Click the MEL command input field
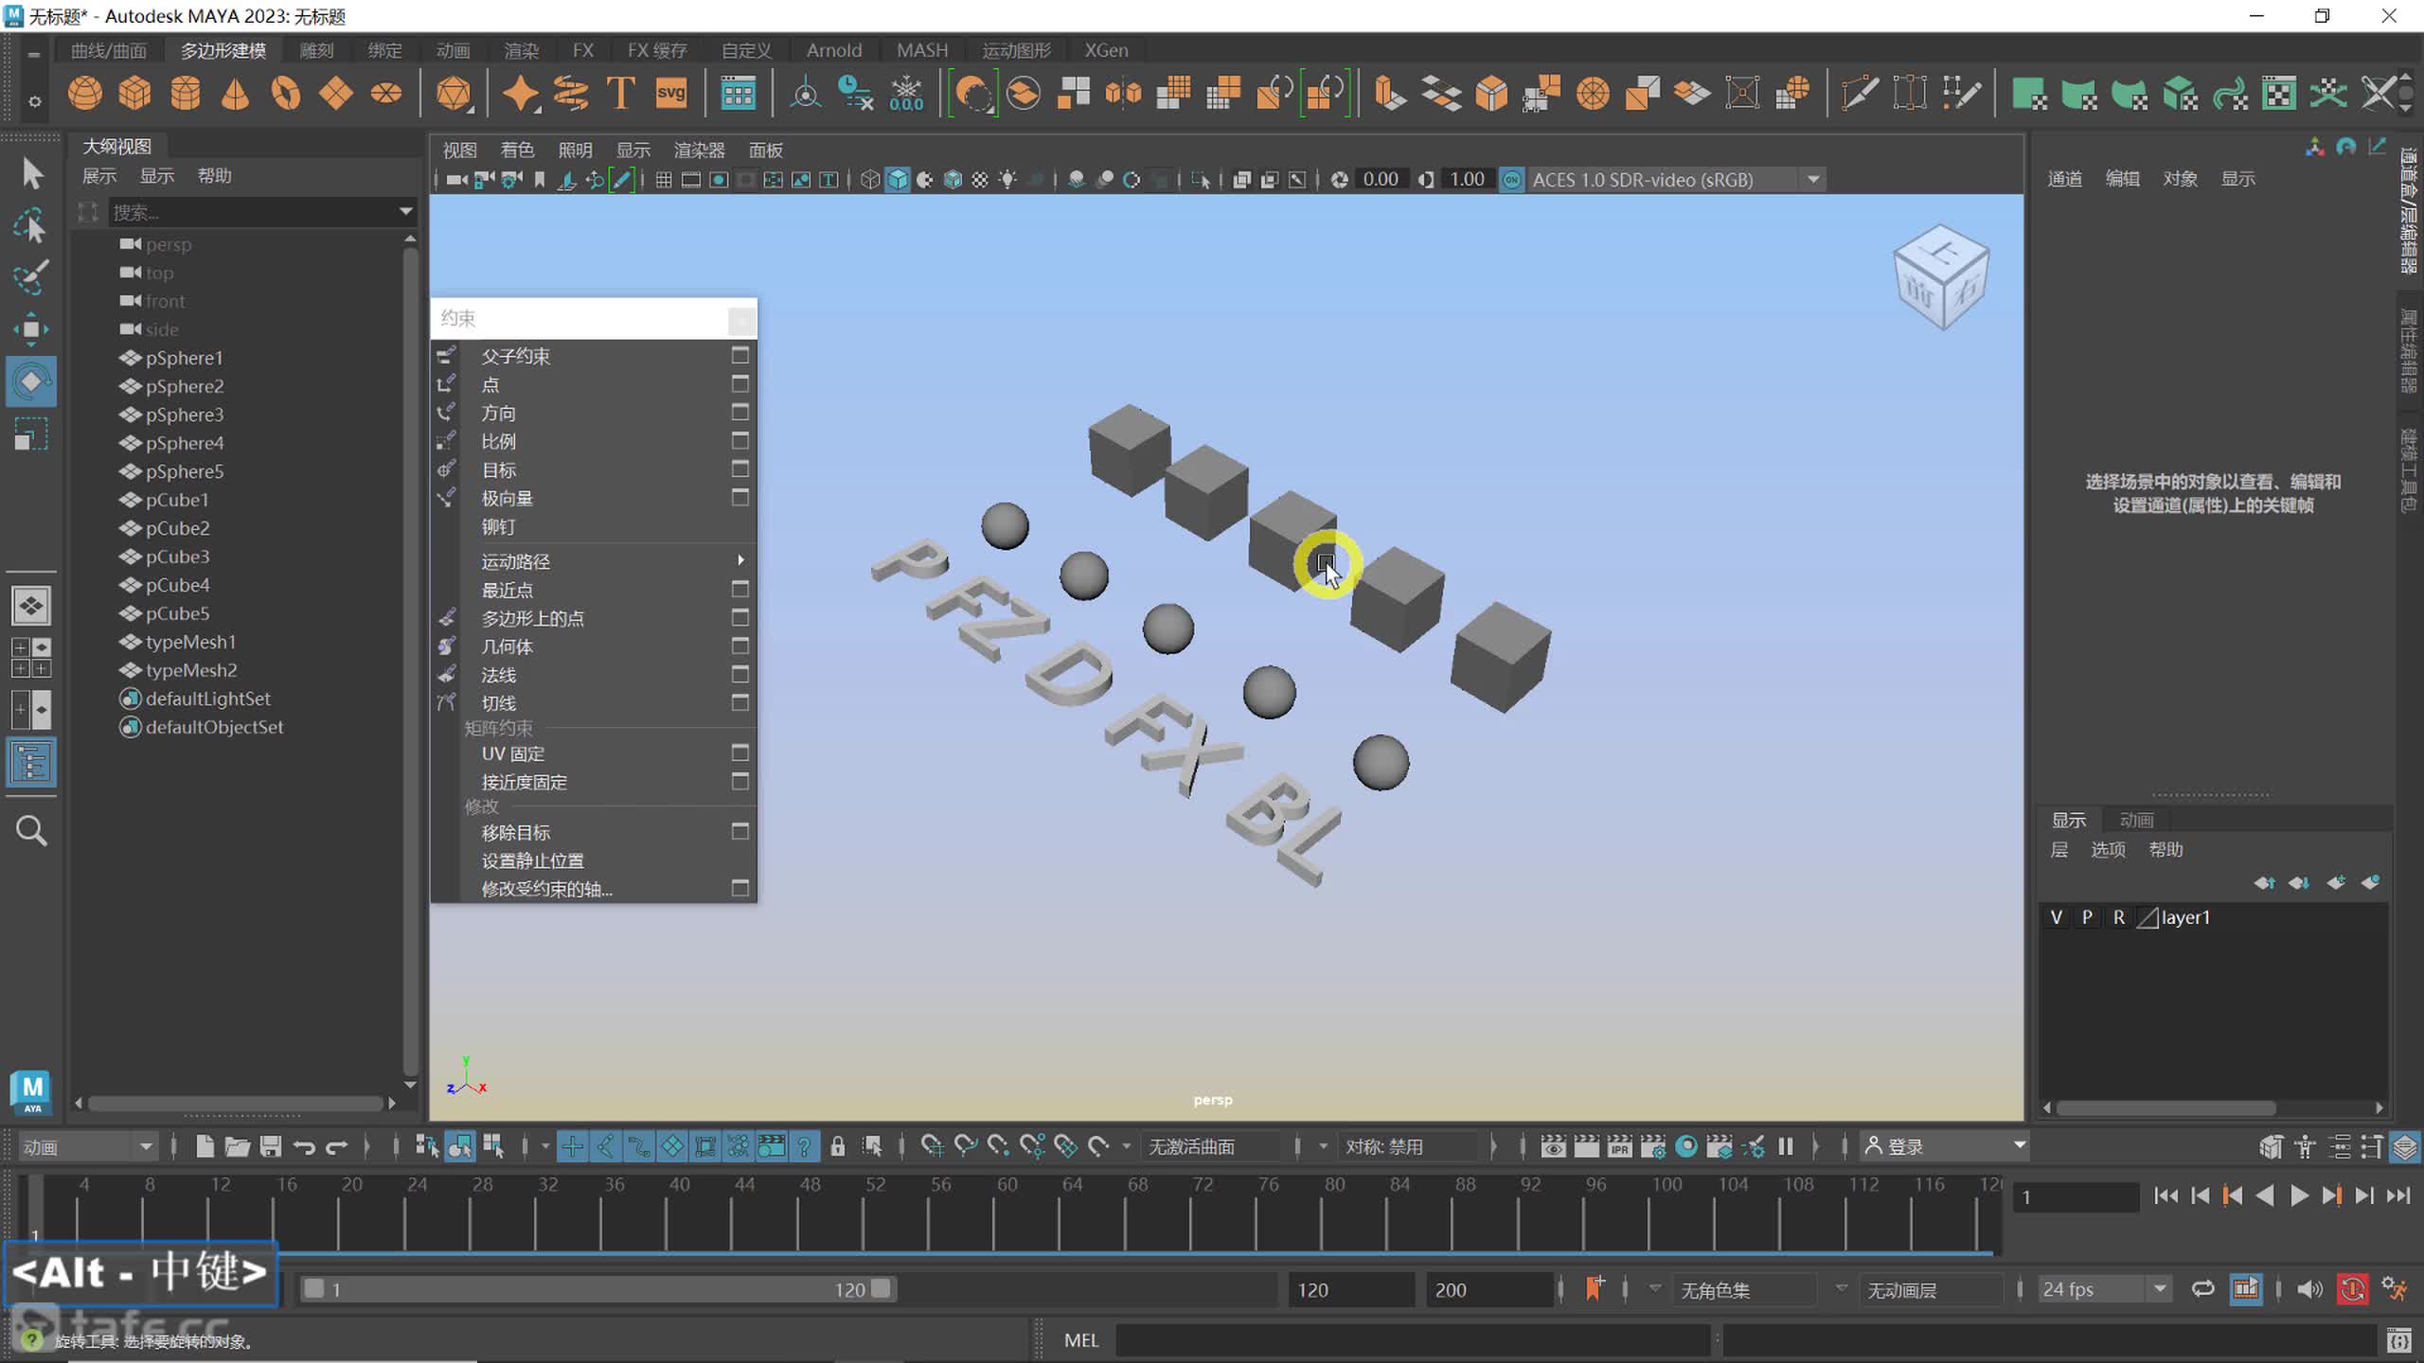2424x1363 pixels. point(1415,1340)
